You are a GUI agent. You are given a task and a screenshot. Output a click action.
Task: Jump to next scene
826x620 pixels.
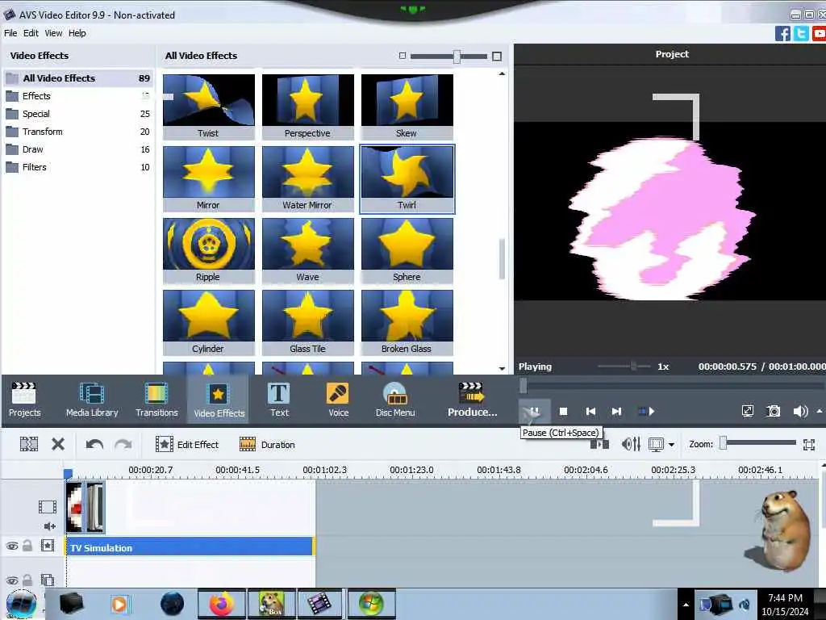coord(646,411)
